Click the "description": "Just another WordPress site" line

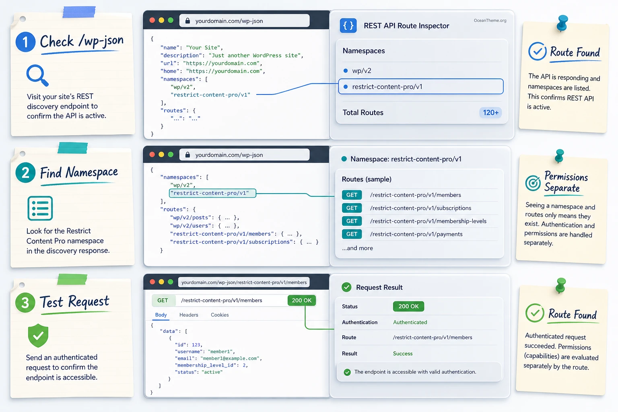click(232, 56)
